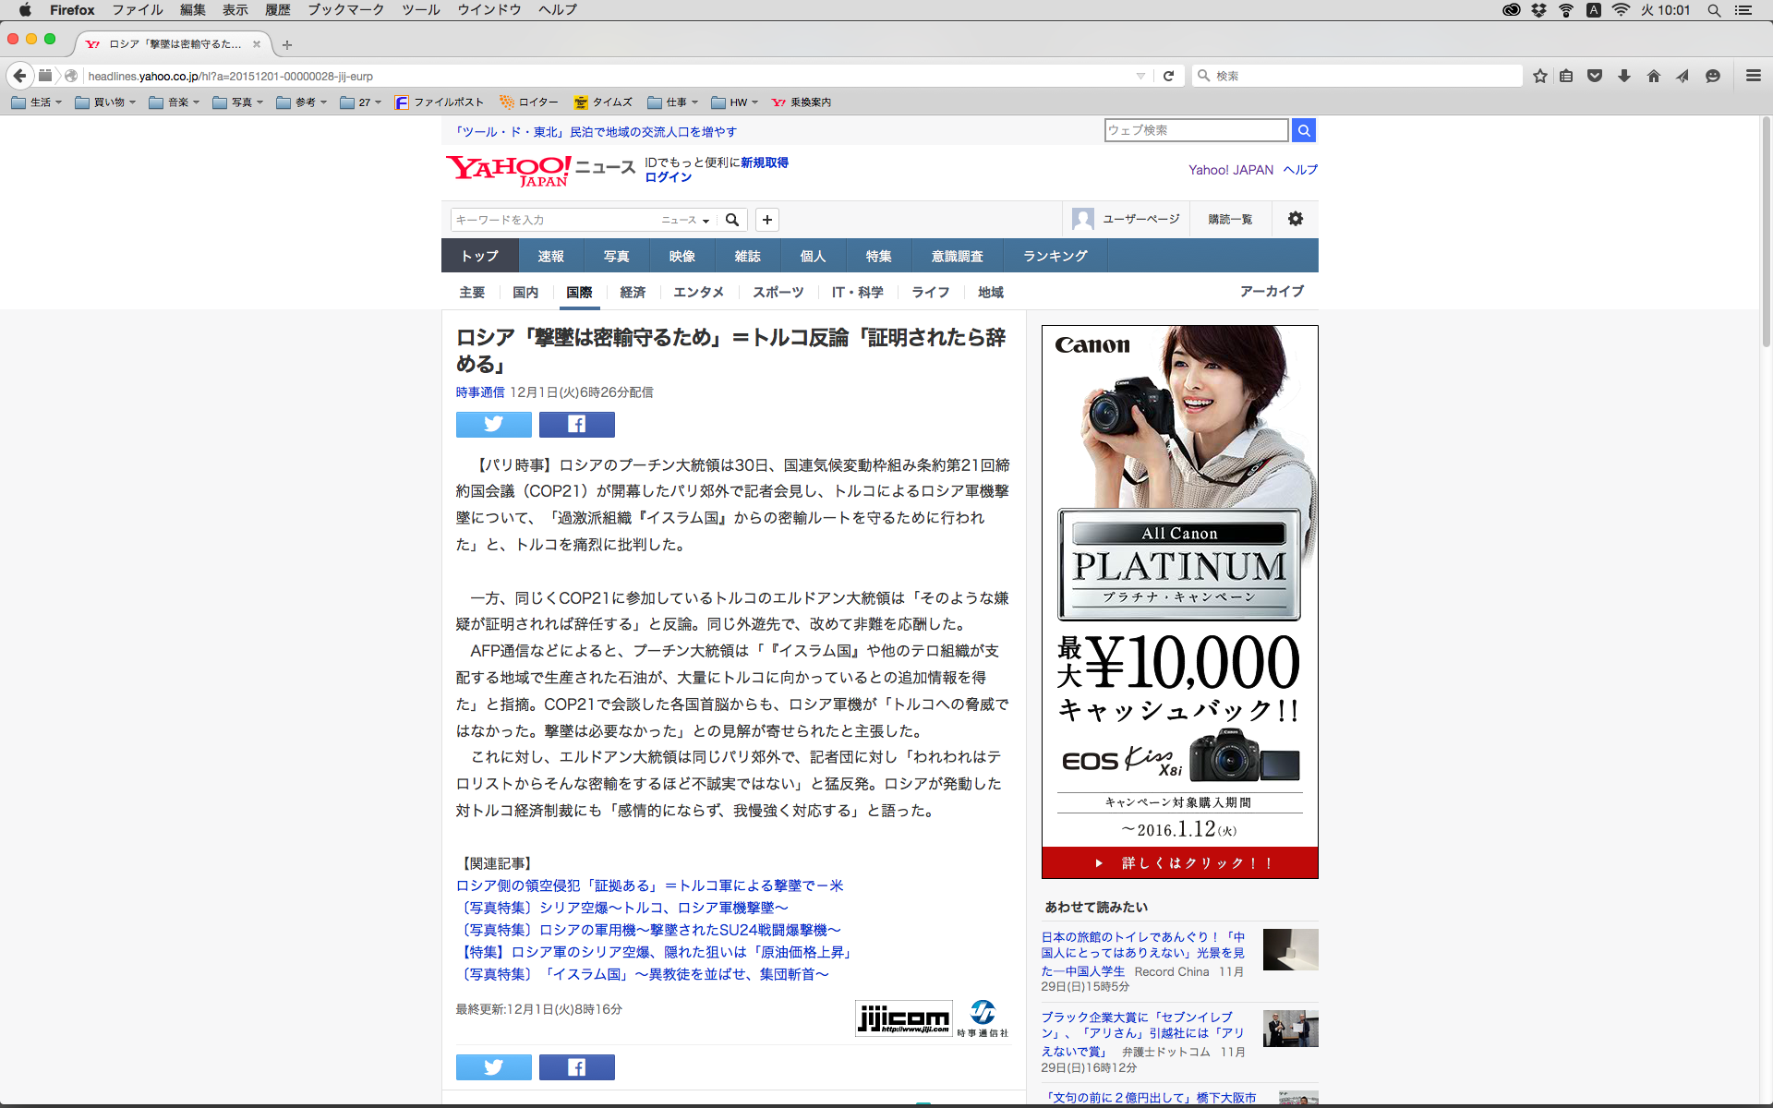This screenshot has height=1108, width=1773.
Task: Click the Twitter share button under the headline
Action: pos(493,424)
